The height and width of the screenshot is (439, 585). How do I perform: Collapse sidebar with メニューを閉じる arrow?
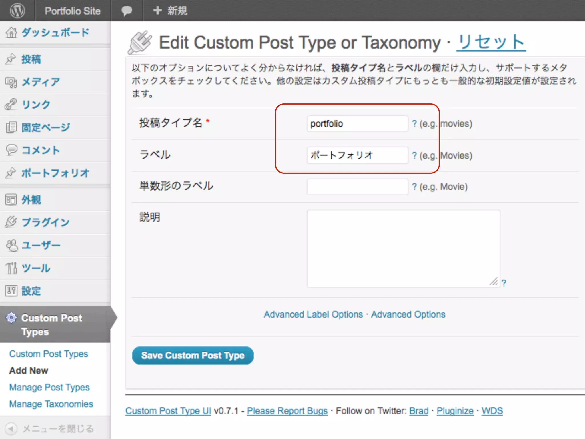point(11,428)
